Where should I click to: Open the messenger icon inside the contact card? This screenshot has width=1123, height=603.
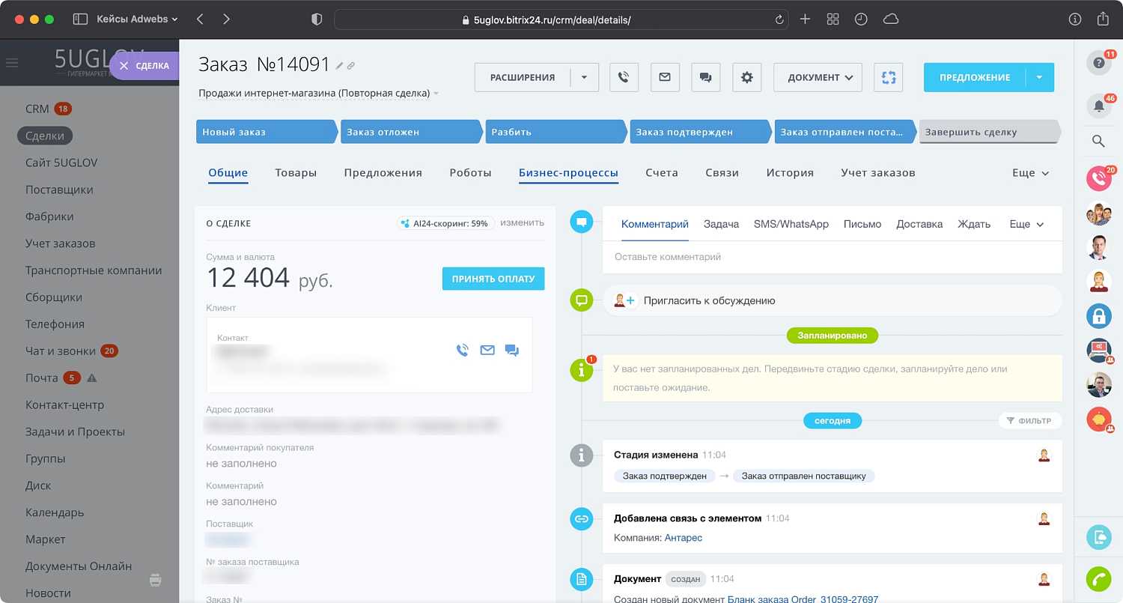click(512, 350)
